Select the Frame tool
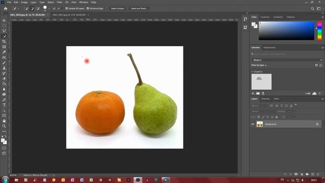325x183 pixels. [x=4, y=47]
